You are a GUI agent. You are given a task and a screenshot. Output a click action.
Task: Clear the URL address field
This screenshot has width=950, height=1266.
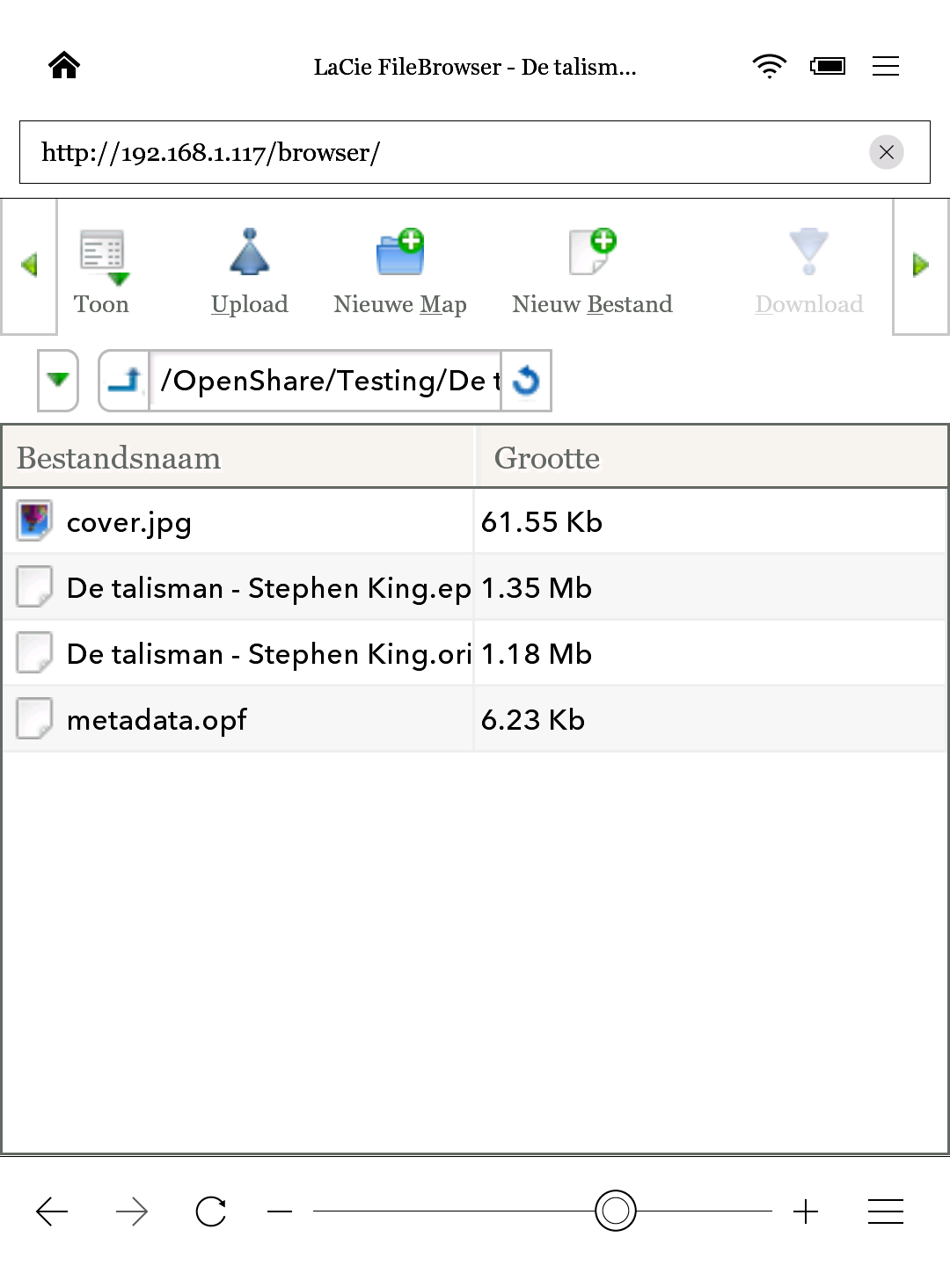pos(886,153)
